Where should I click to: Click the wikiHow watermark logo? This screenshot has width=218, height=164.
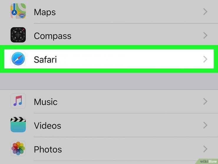click(x=208, y=161)
